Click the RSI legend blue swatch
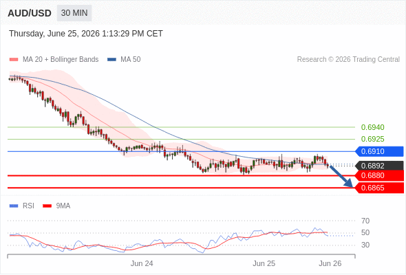This screenshot has height=275, width=406. 14,206
